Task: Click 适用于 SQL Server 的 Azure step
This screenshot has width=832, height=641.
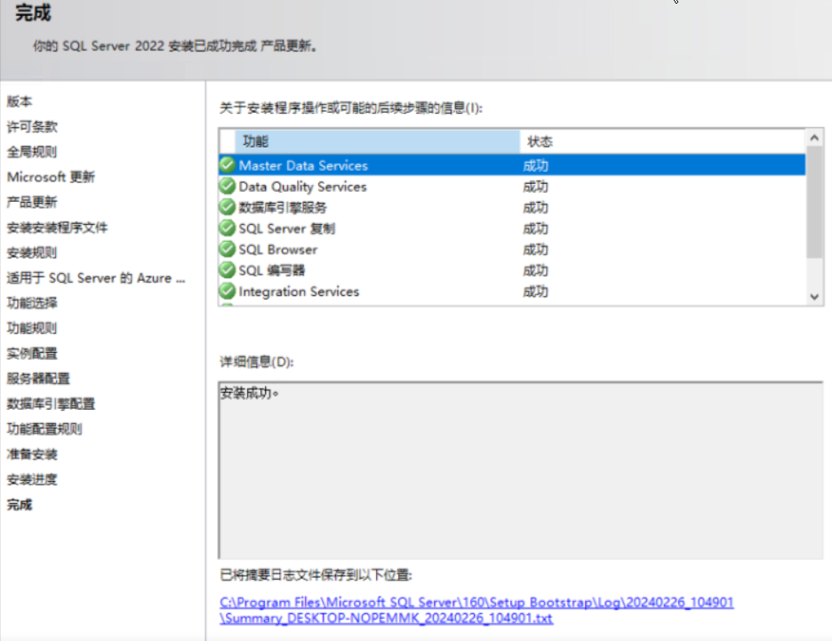Action: [x=96, y=277]
